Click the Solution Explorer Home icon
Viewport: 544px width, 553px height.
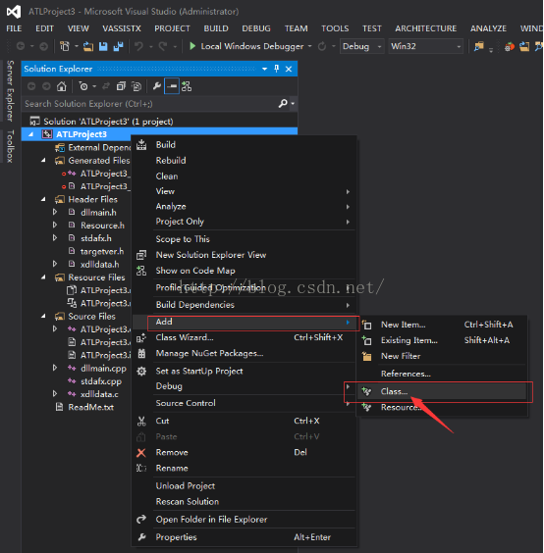62,86
